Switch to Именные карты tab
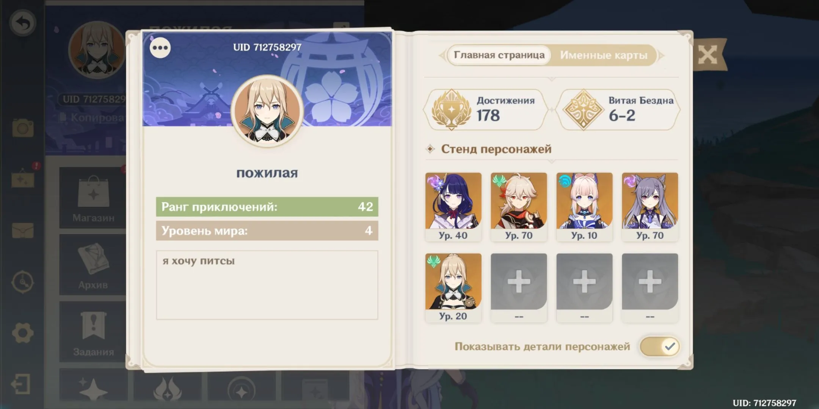Screen dimensions: 819x409 click(x=604, y=55)
